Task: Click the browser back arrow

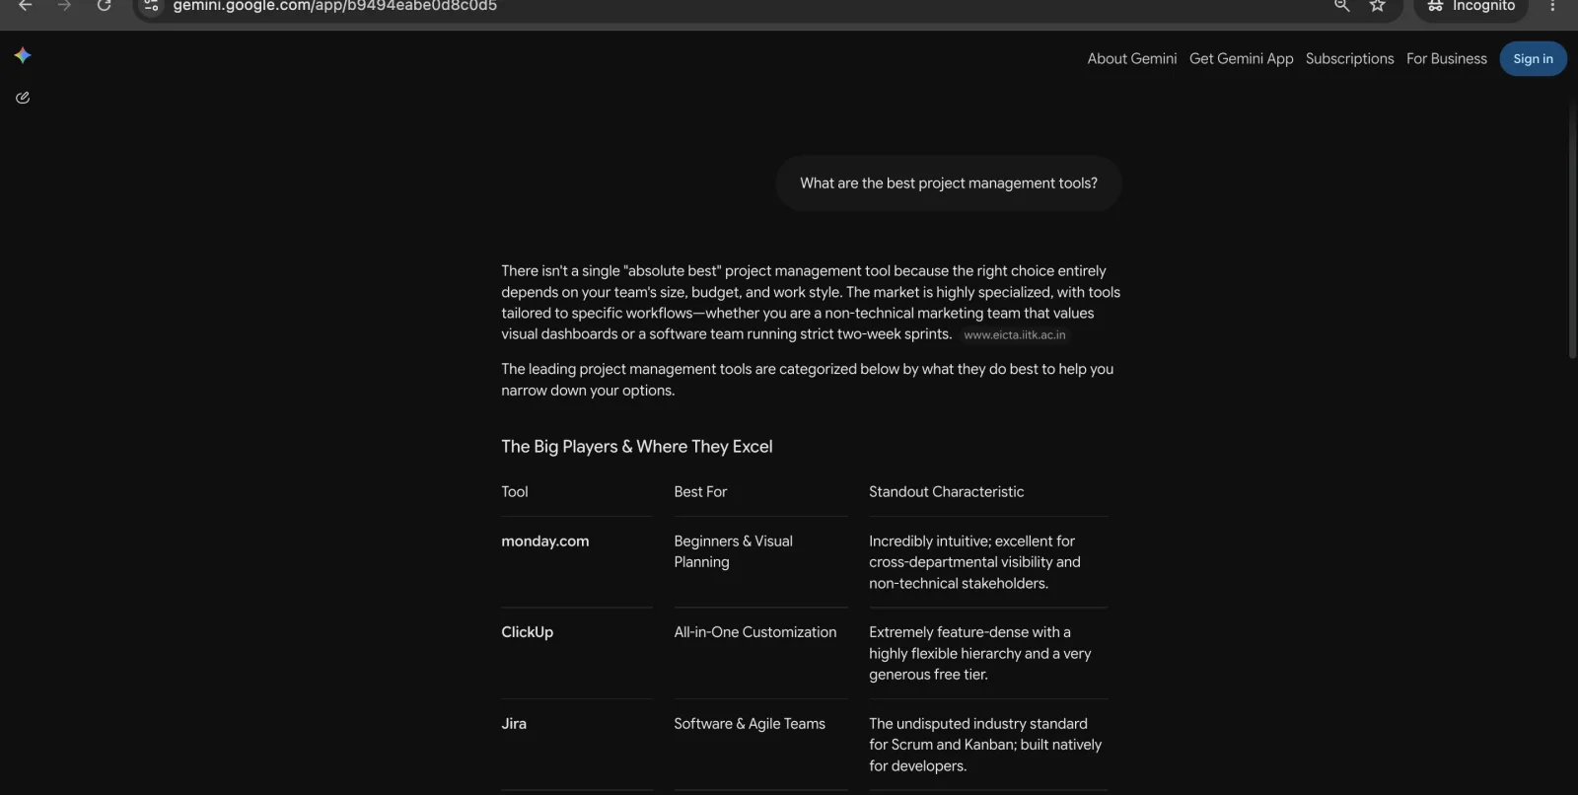Action: click(x=26, y=6)
